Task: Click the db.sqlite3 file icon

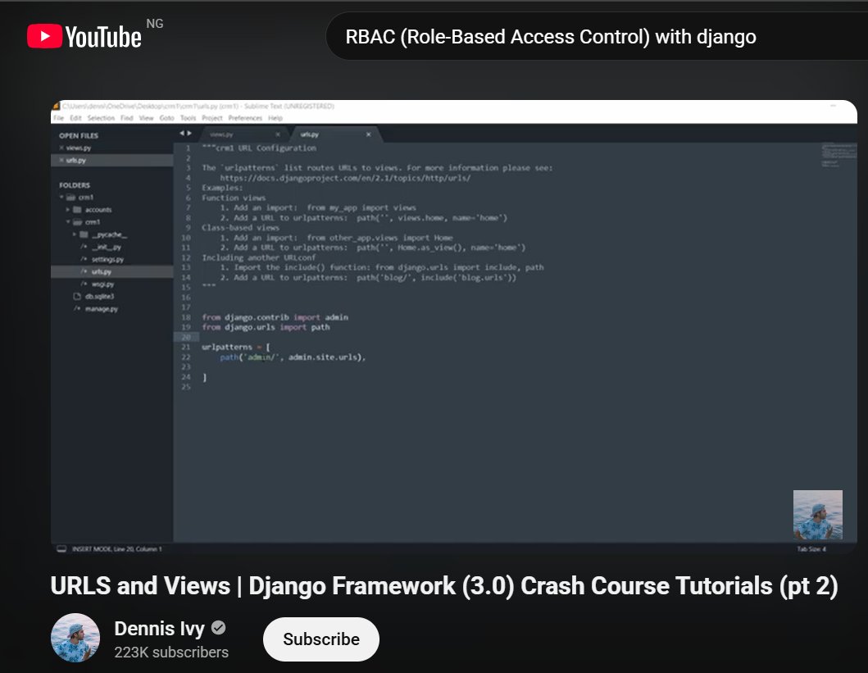Action: tap(77, 296)
